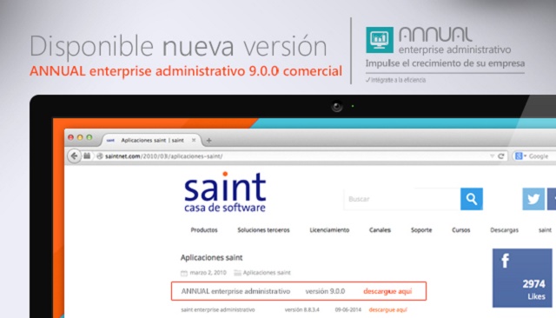Viewport: 556px width, 318px height.
Task: Click the bookmarks icon beside back arrow
Action: [87, 156]
